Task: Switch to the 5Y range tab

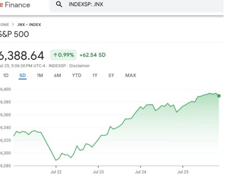Action: click(111, 75)
